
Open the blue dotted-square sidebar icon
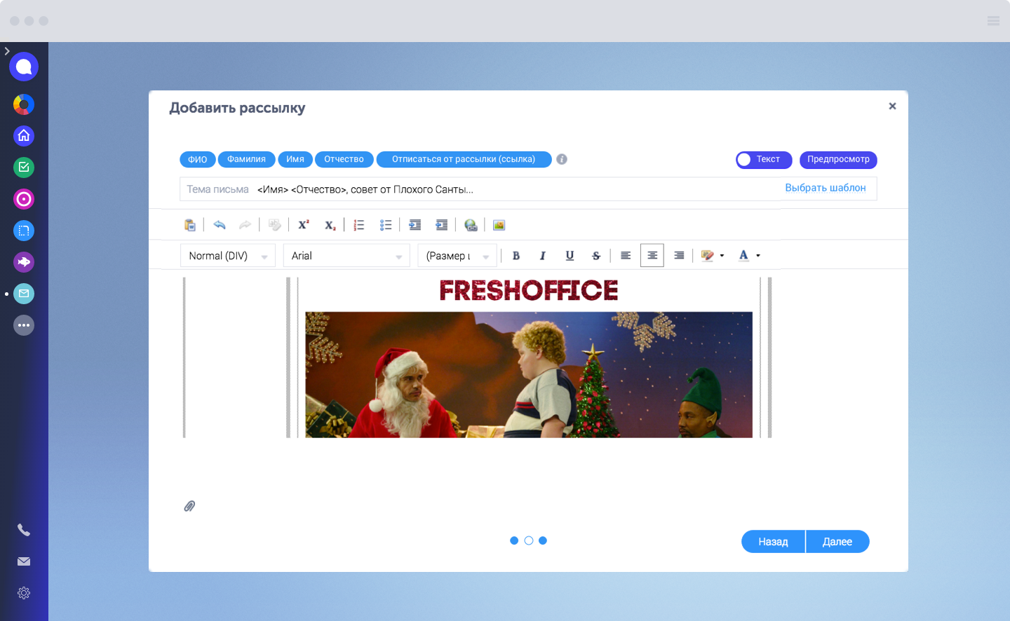pos(24,231)
